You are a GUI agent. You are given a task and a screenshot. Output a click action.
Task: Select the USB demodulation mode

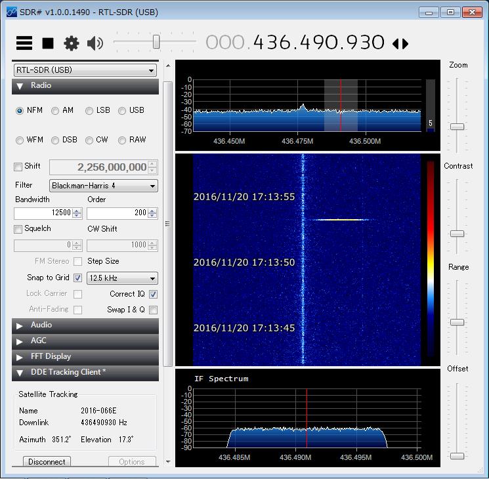123,111
